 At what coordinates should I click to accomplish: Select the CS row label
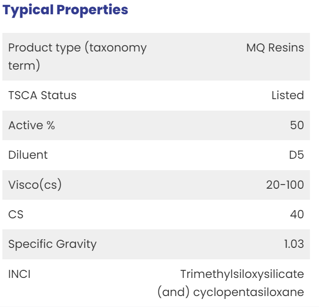(x=16, y=215)
